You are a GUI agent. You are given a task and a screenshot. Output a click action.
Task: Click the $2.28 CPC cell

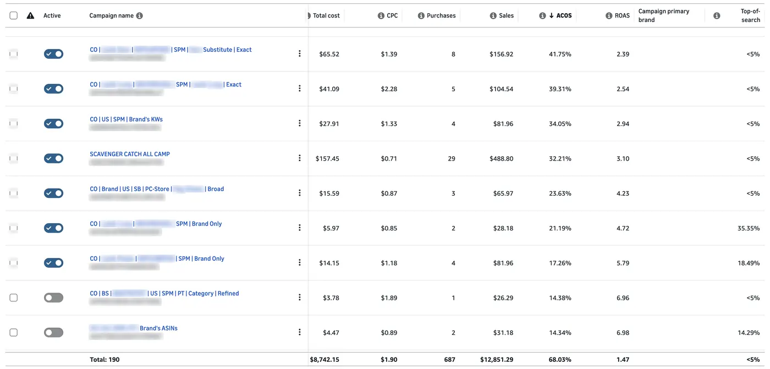tap(389, 89)
